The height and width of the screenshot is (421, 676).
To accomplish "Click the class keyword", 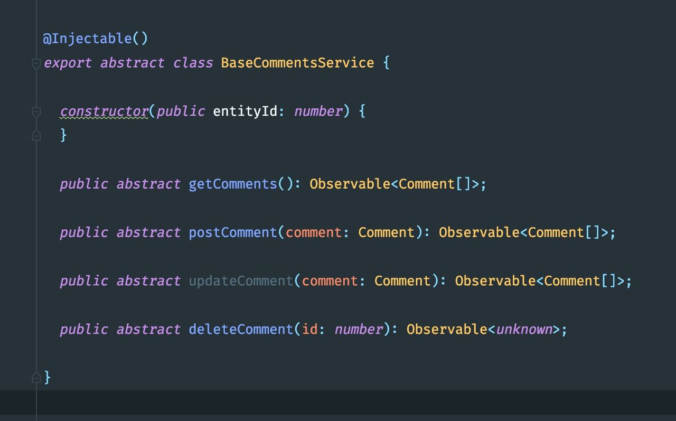I will (x=193, y=63).
